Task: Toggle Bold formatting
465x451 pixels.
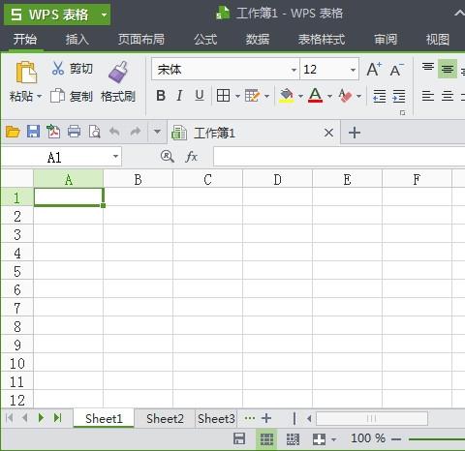Action: pos(161,96)
